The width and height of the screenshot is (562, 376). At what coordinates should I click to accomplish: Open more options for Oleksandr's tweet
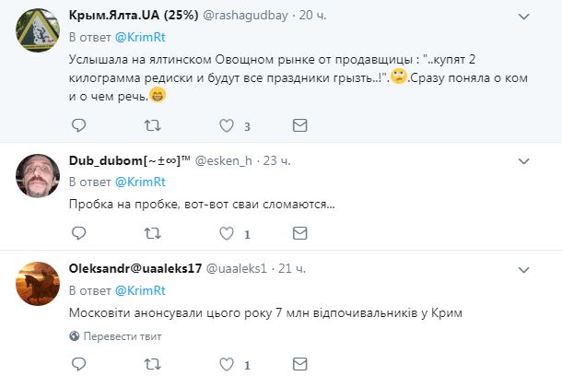tap(524, 268)
